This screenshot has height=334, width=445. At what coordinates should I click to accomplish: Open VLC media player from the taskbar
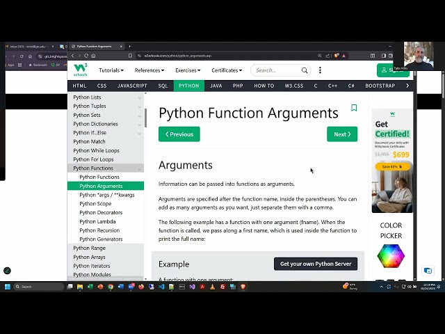coord(212,287)
